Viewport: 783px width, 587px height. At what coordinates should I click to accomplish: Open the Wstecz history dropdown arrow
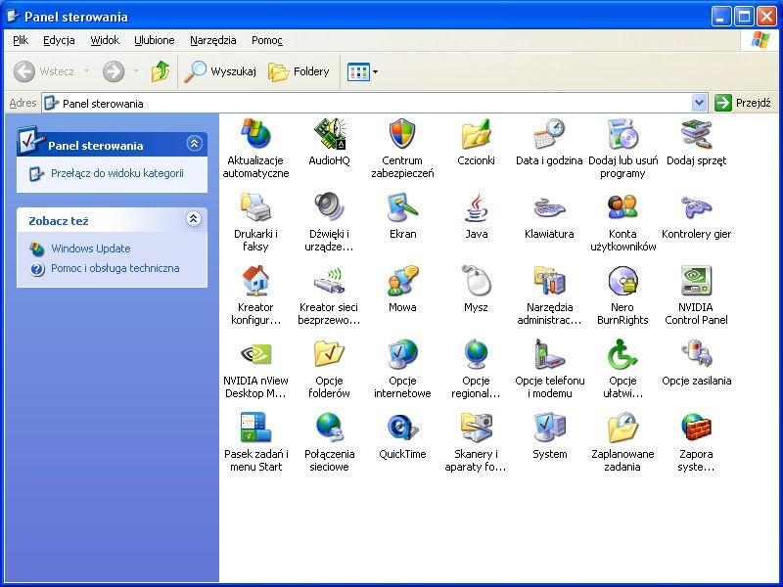[x=87, y=71]
